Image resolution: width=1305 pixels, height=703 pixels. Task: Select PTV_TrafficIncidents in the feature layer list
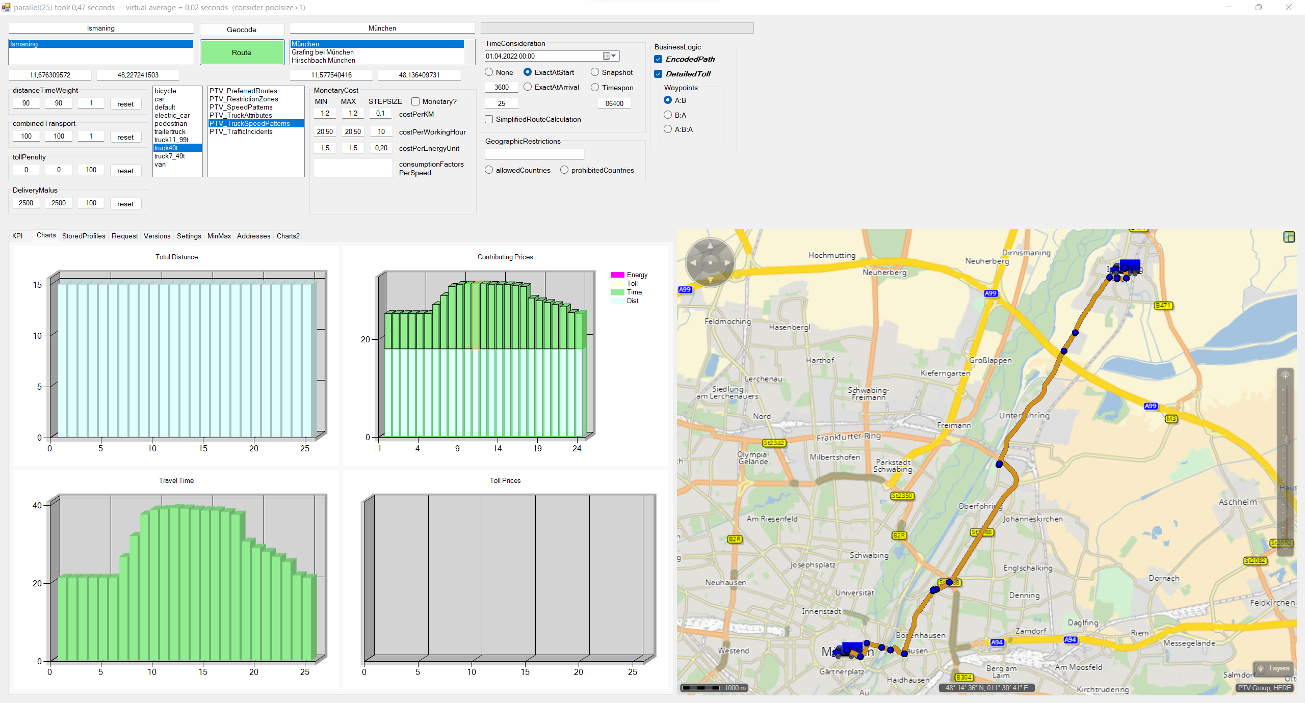click(x=241, y=131)
